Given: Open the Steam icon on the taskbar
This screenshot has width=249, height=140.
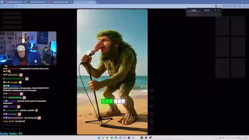Looking at the screenshot, I should [116, 138].
